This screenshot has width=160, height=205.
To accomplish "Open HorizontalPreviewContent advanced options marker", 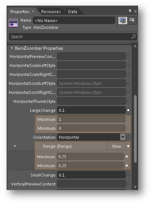I will (128, 56).
